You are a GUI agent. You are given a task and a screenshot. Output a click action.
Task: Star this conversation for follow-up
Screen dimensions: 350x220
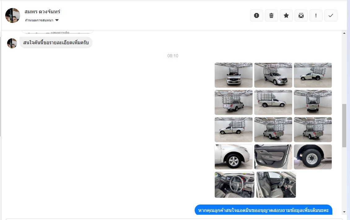pyautogui.click(x=286, y=15)
